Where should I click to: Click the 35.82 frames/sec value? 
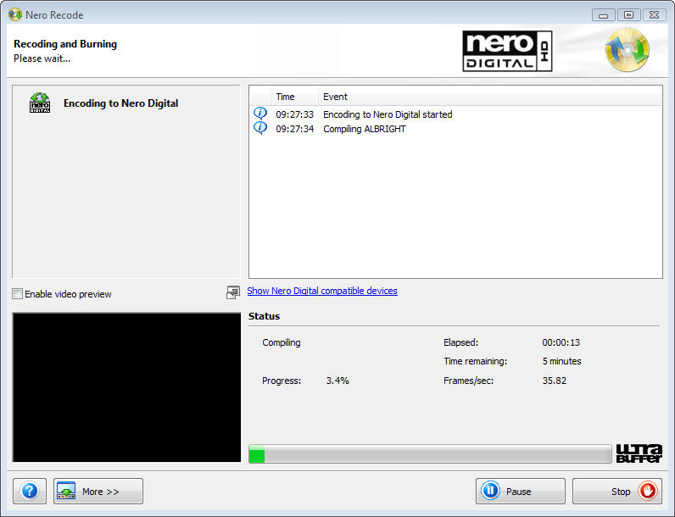click(555, 381)
